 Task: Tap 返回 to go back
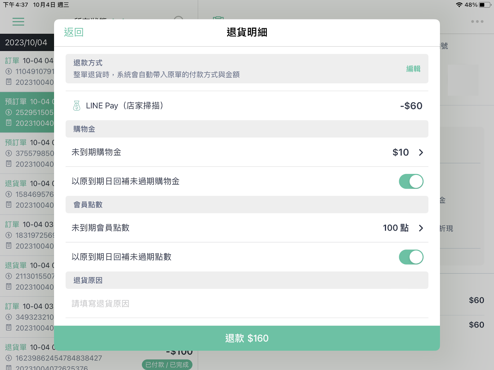(74, 32)
